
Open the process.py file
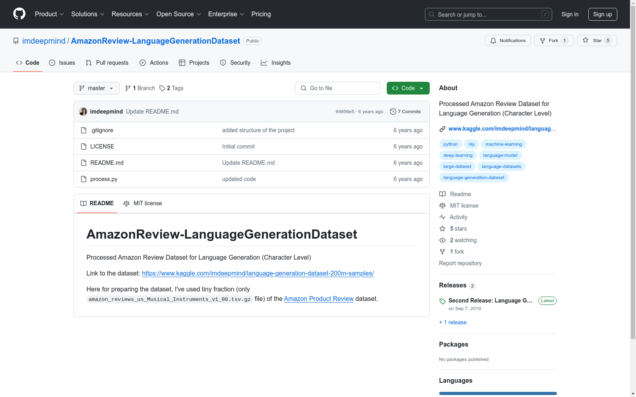click(x=104, y=179)
